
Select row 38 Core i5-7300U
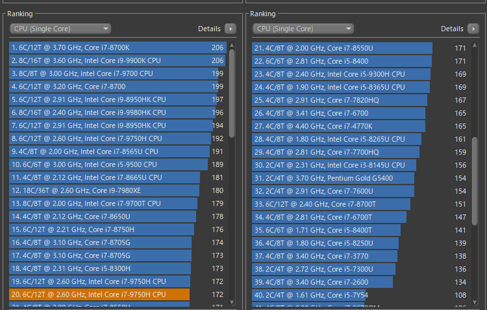coord(360,269)
